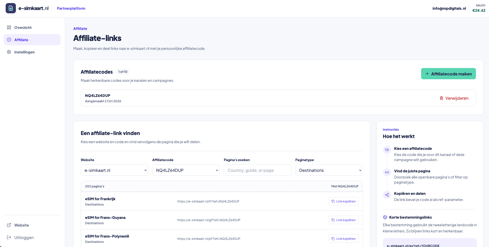Click the trash icon beside Verwijderen
This screenshot has height=247, width=489.
coord(441,98)
